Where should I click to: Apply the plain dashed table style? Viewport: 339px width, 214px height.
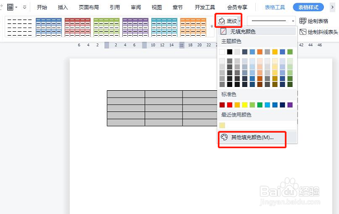coord(20,27)
